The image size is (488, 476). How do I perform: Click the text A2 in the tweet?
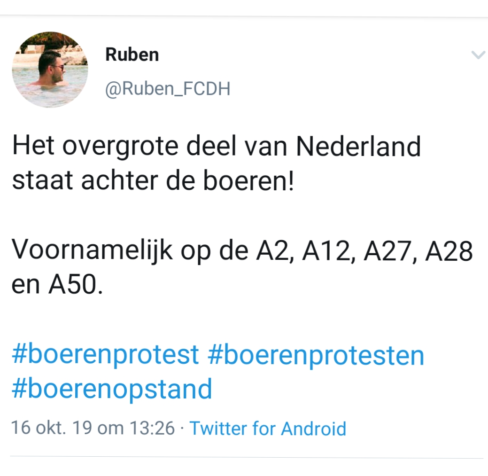[272, 251]
